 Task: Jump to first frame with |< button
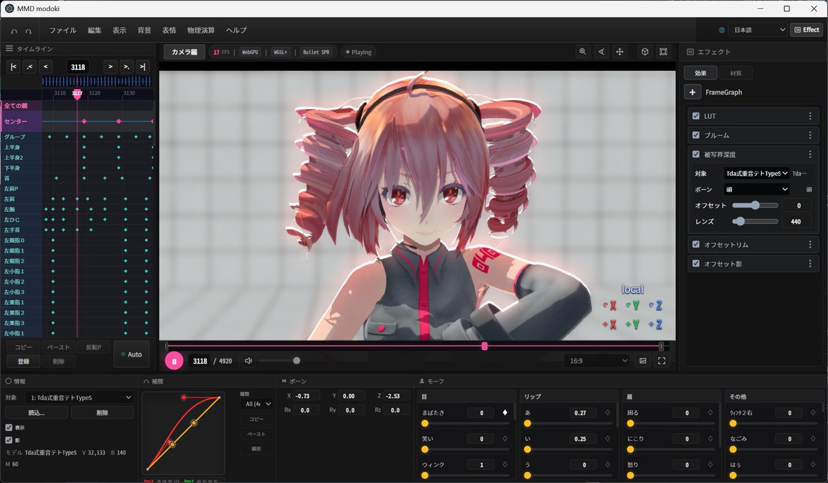pyautogui.click(x=13, y=67)
